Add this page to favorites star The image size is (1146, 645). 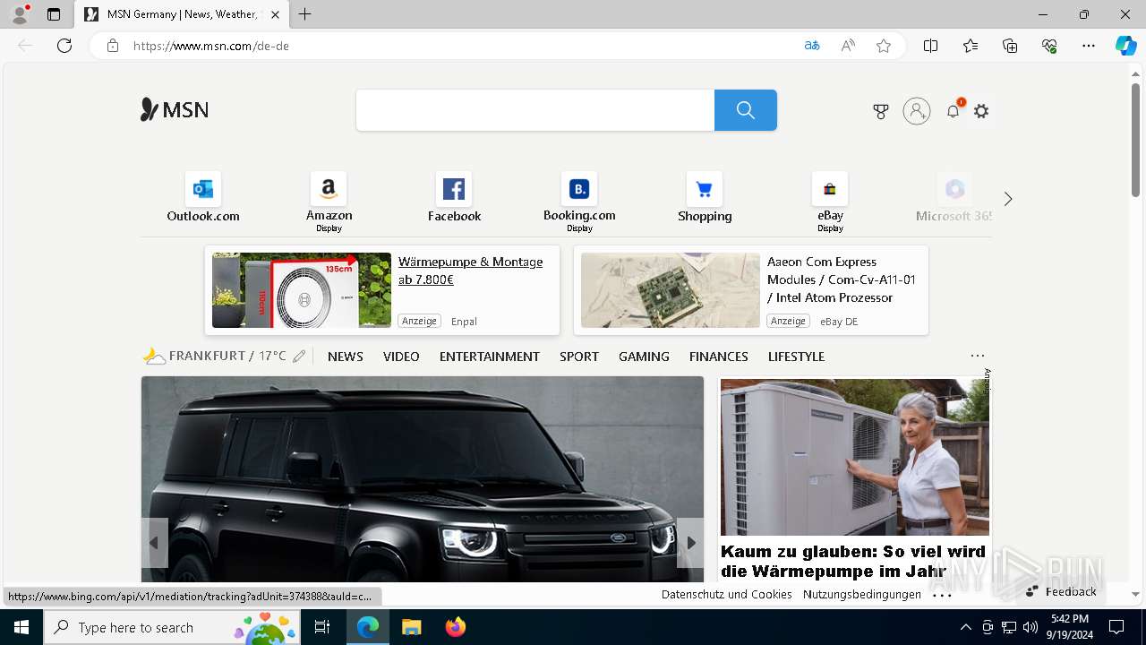click(x=884, y=46)
